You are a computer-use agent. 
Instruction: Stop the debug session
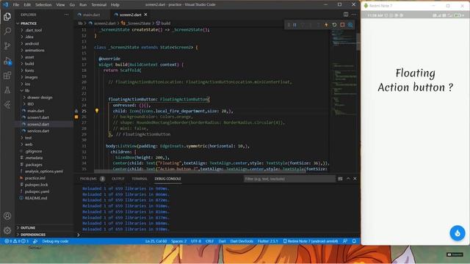[x=342, y=25]
